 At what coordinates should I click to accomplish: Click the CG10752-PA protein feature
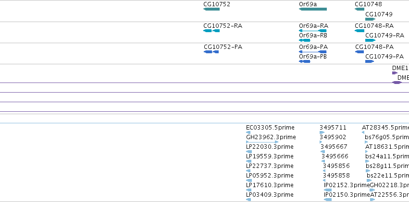(x=211, y=52)
